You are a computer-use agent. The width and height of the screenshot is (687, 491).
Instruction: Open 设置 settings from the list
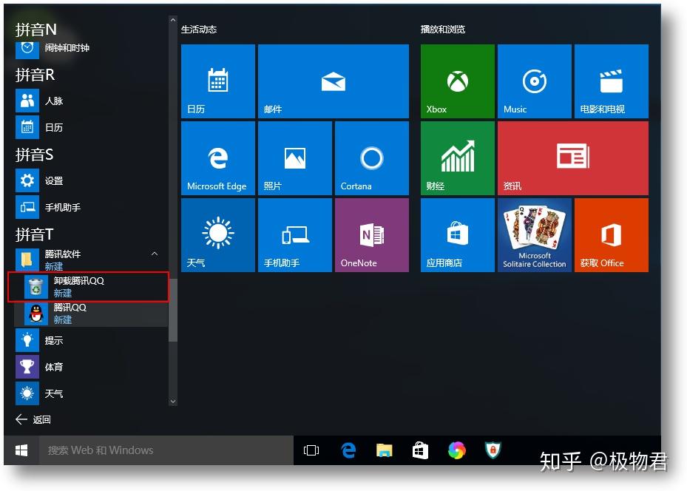53,180
